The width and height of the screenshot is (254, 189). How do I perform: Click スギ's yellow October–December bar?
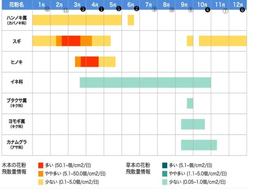(x=223, y=41)
